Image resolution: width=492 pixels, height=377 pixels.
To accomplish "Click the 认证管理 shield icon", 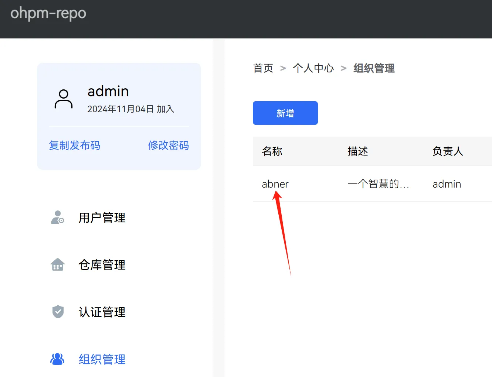I will pyautogui.click(x=58, y=312).
